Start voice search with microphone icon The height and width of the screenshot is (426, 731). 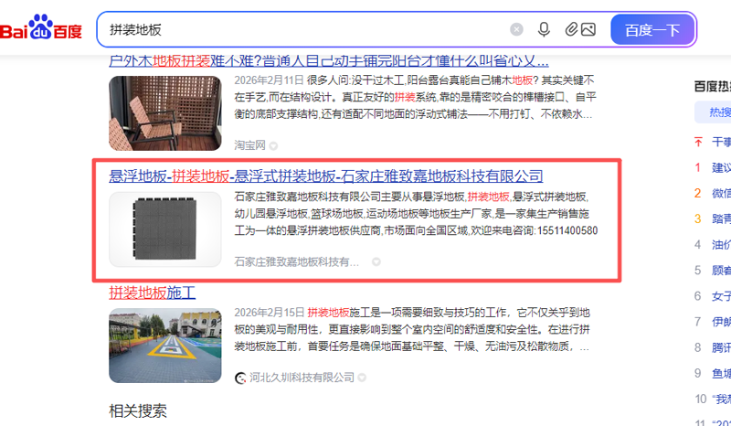click(544, 30)
